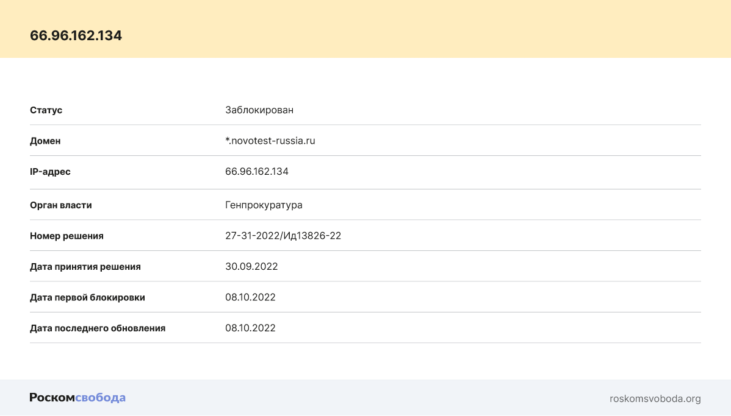Viewport: 731px width, 416px height.
Task: Click decision number 27-31-2022/Ид13826-22
Action: pos(283,236)
